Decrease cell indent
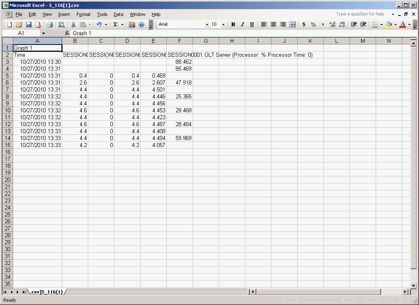 click(x=354, y=24)
